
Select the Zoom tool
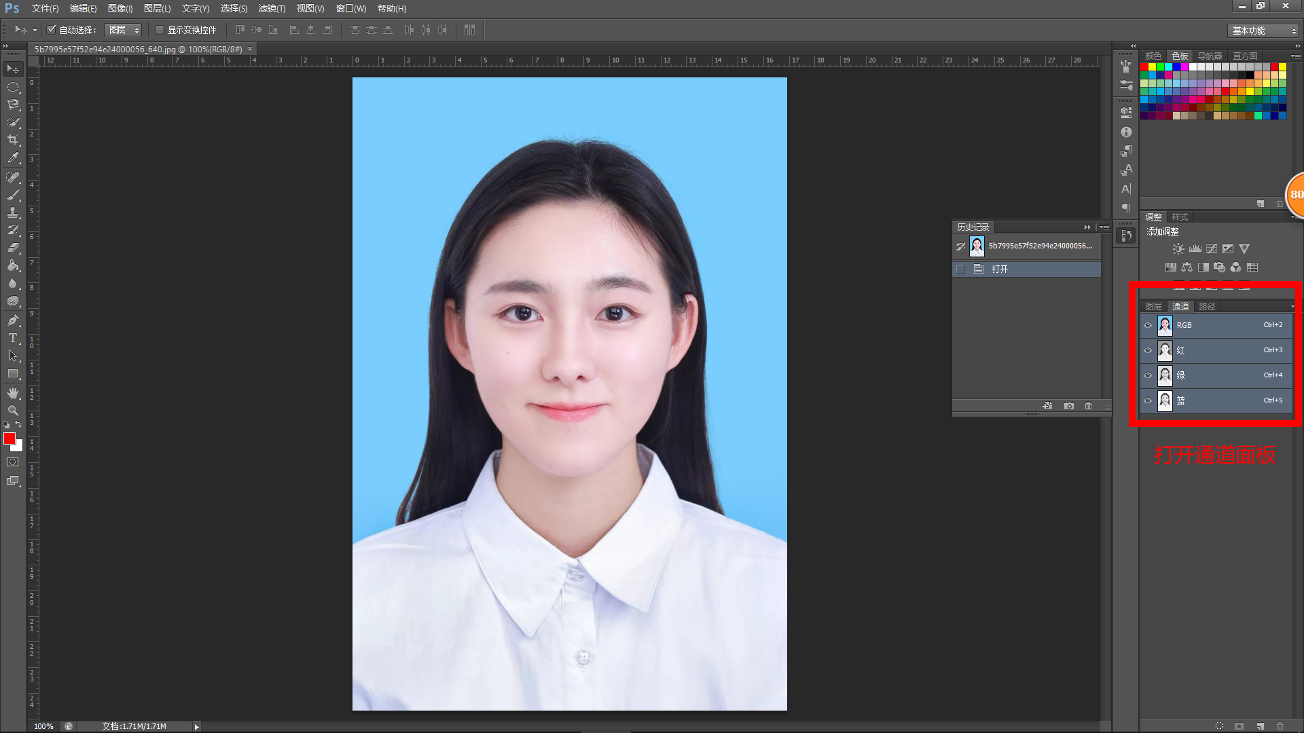pos(13,411)
